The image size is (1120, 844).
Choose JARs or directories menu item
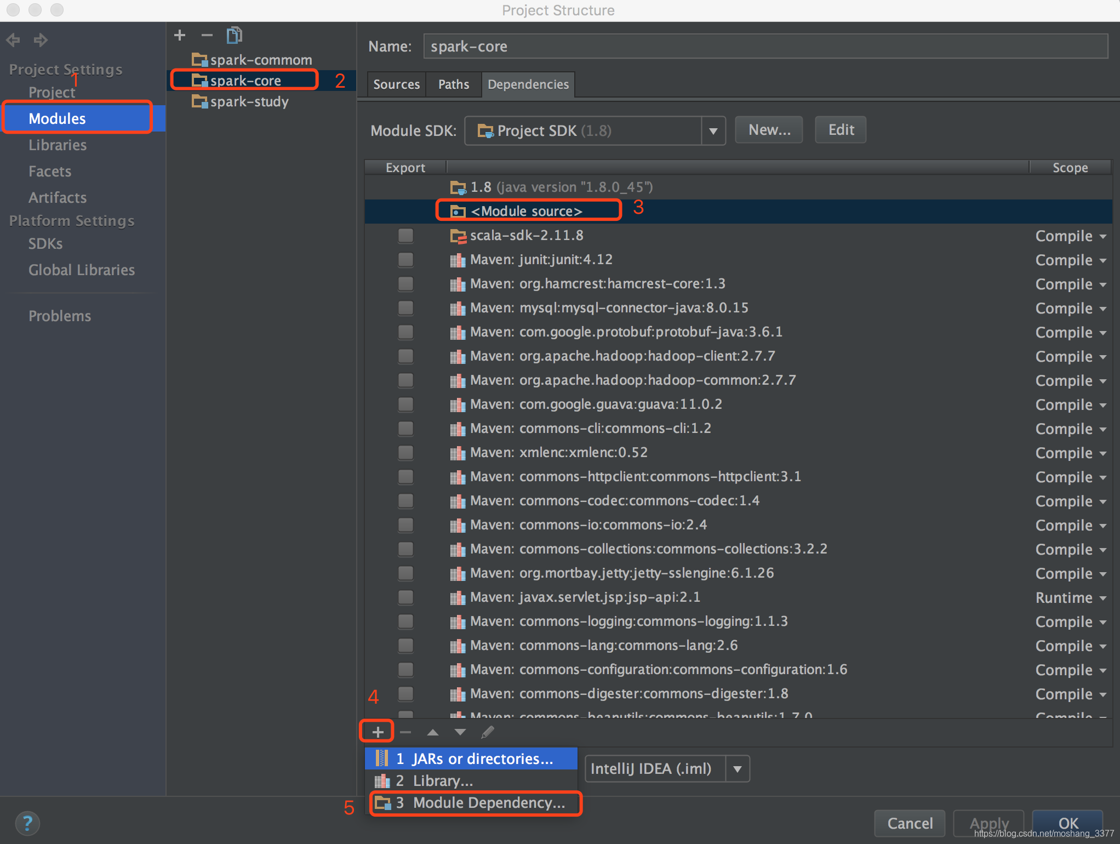tap(471, 759)
